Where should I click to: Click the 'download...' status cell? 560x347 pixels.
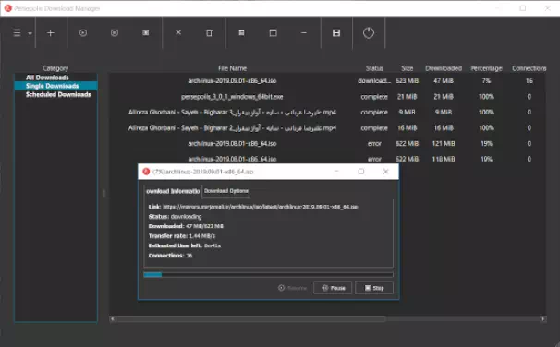[x=374, y=80]
